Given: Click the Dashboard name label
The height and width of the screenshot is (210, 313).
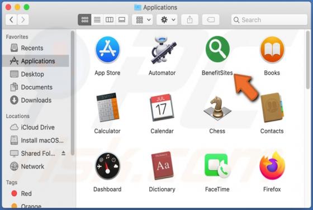Looking at the screenshot, I should pyautogui.click(x=107, y=189).
